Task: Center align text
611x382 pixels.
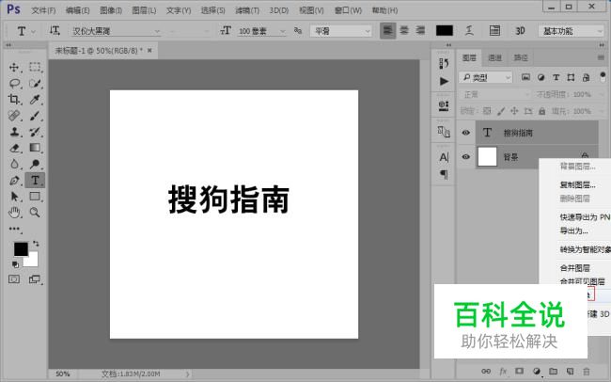Action: (x=404, y=30)
